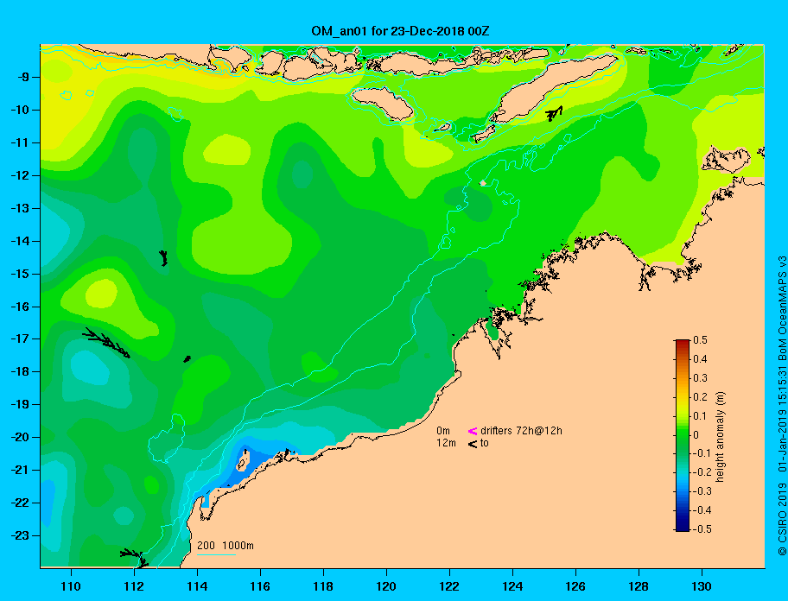The width and height of the screenshot is (788, 601).
Task: Click the longitude axis label '114'
Action: click(197, 586)
